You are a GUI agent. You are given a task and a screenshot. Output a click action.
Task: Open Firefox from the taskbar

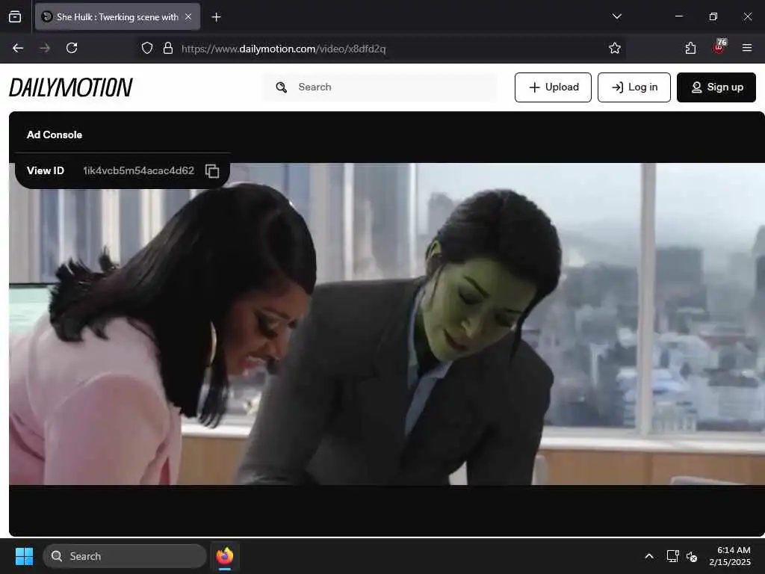[225, 556]
